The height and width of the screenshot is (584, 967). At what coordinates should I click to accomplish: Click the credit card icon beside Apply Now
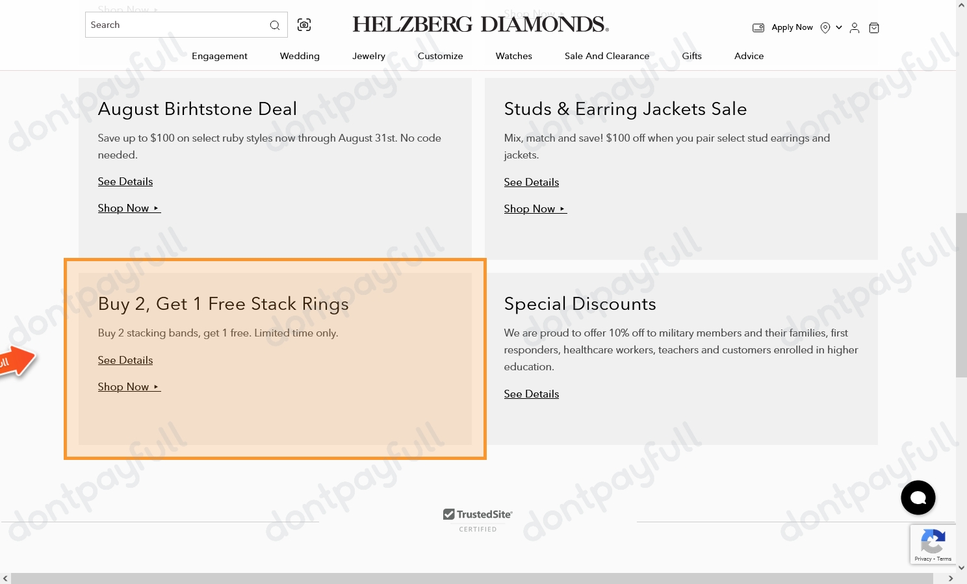[x=758, y=27]
